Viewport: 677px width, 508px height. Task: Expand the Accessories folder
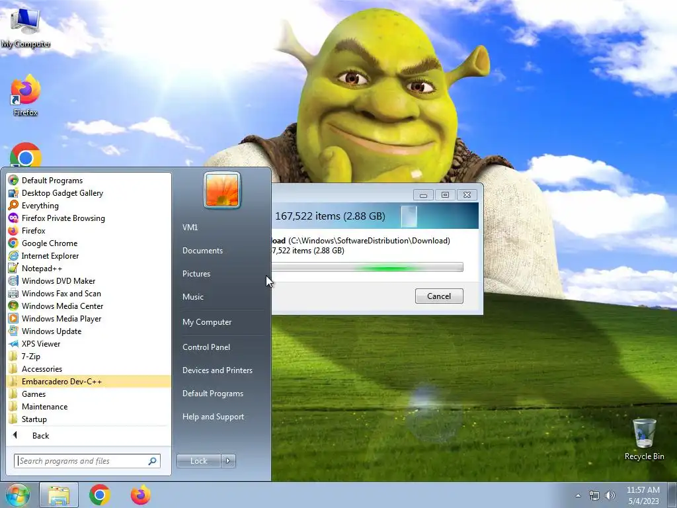coord(89,368)
